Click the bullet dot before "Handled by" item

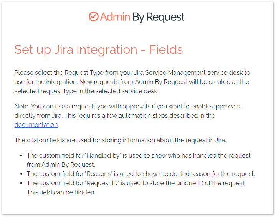click(21, 156)
